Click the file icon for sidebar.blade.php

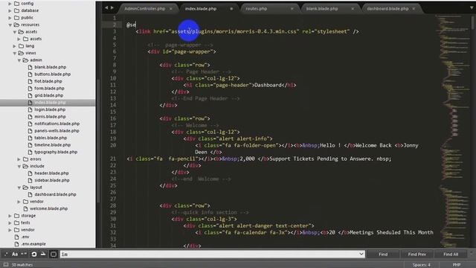pos(30,180)
